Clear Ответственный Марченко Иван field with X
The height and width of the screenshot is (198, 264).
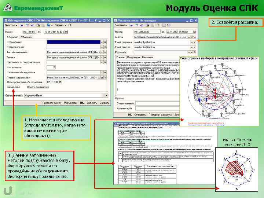107,95
